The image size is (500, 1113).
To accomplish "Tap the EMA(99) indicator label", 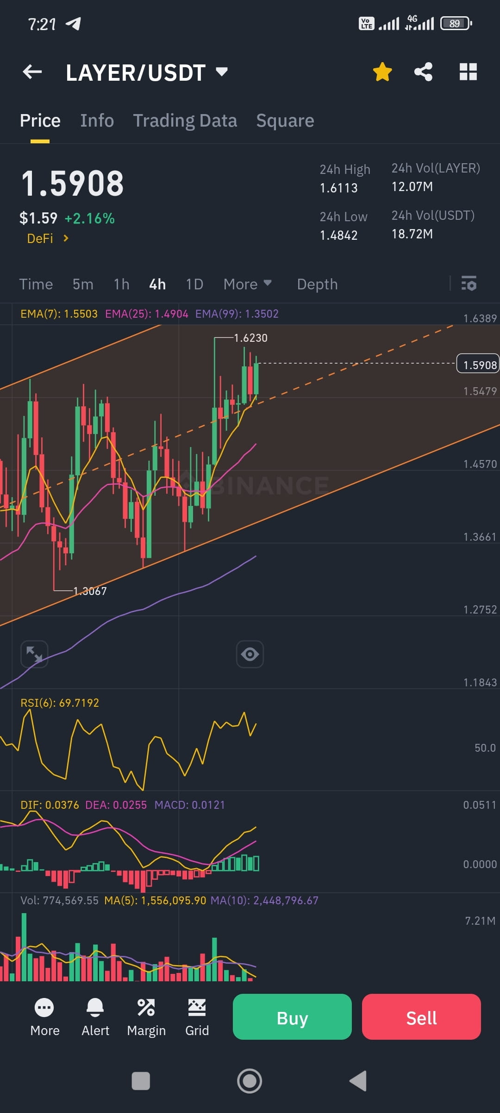I will coord(237,314).
